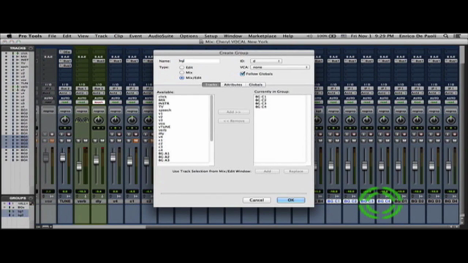Select the Tracks tab in Create Group

click(211, 85)
